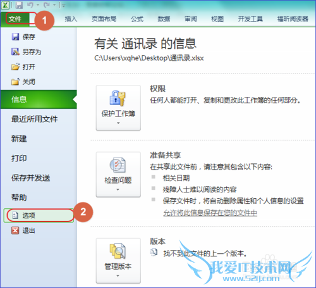Click the 版本 section heading
Screen dimensions: 316x288
[x=158, y=241]
